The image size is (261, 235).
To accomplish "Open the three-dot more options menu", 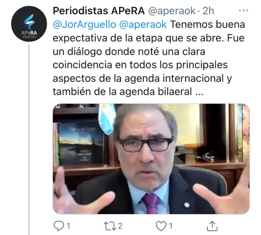I will coord(243,10).
